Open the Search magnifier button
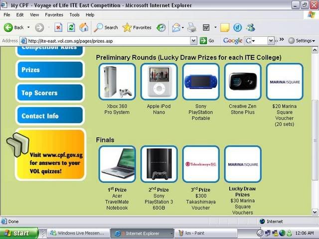319x239 pixels. point(106,27)
